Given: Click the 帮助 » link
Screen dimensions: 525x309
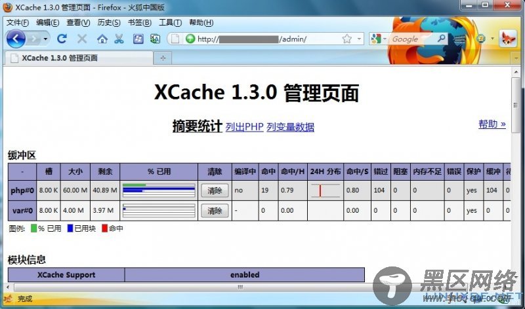Looking at the screenshot, I should [x=492, y=124].
